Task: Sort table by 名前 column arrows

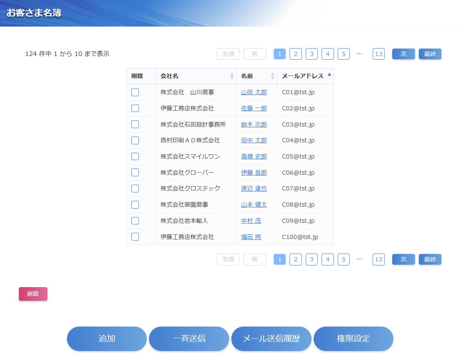Action: tap(273, 76)
